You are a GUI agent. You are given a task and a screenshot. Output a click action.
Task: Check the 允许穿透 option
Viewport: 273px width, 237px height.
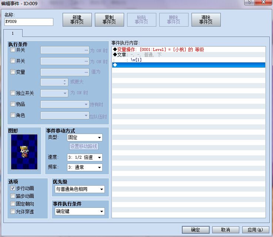[13, 211]
